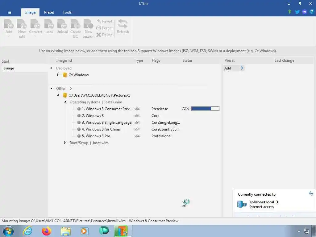Image resolution: width=316 pixels, height=237 pixels.
Task: Click the NTLite taskbar button
Action: [x=123, y=231]
